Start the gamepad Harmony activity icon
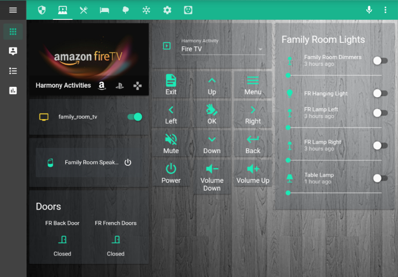398x277 pixels. click(138, 86)
